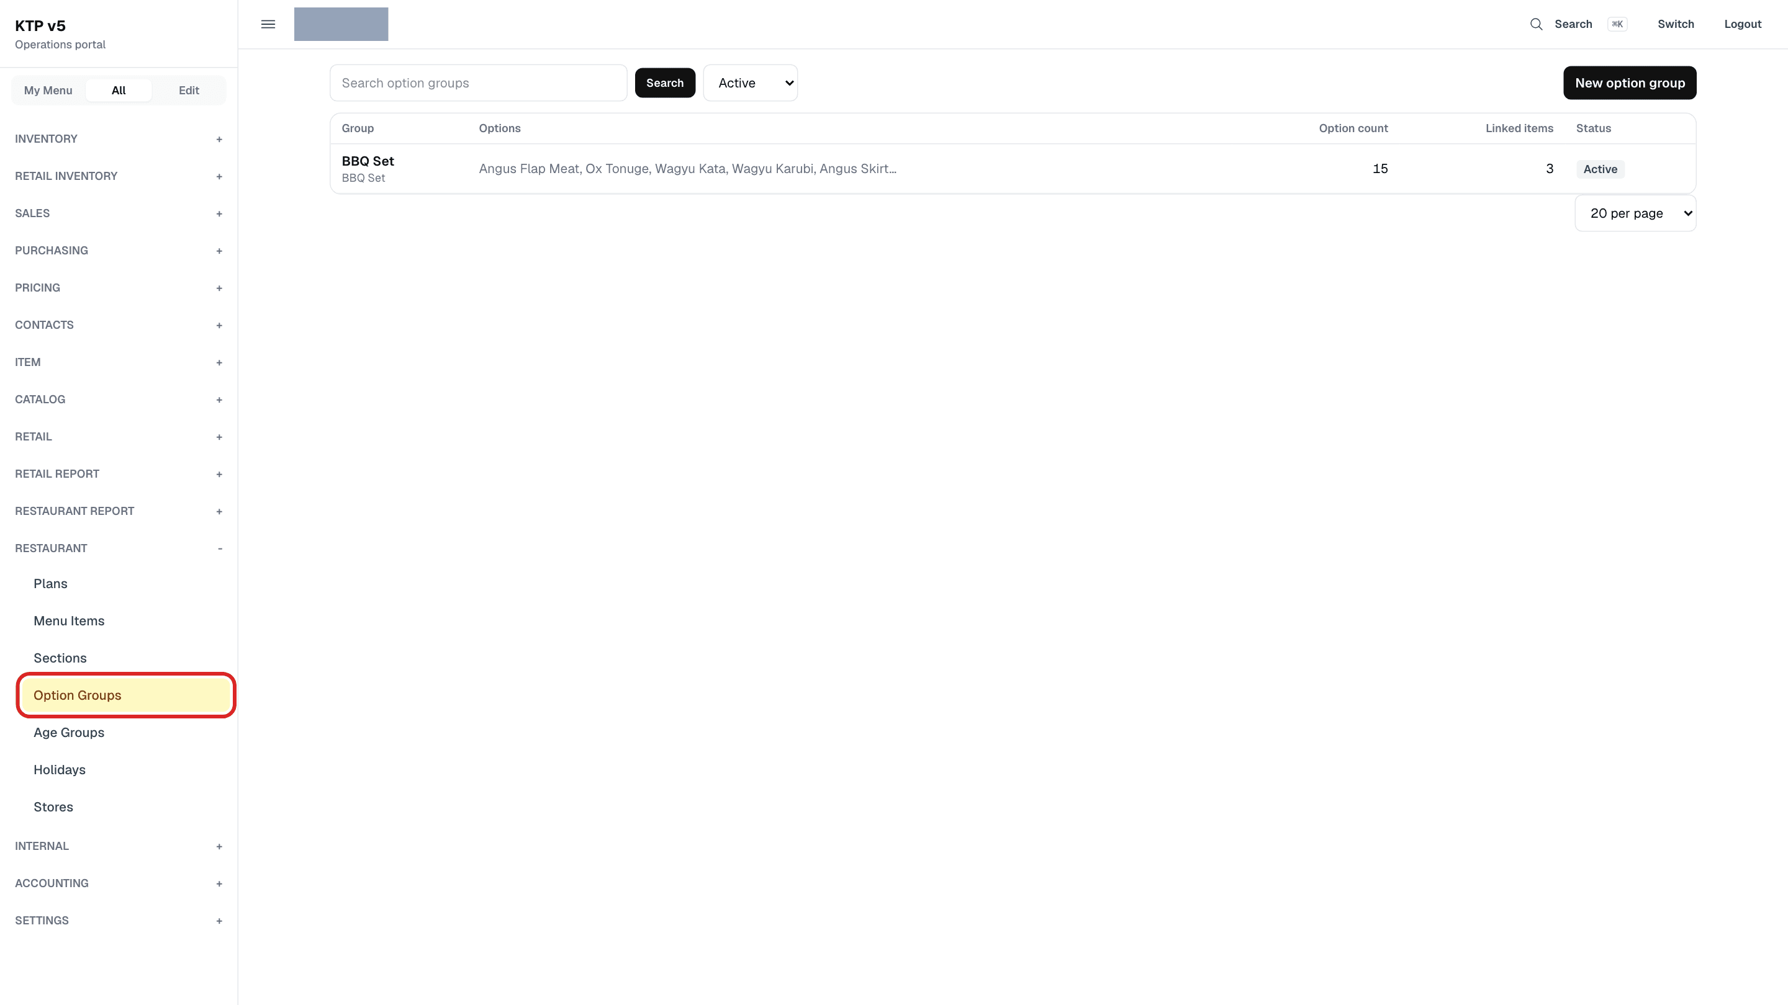
Task: Expand the INVENTORY section
Action: [119, 139]
